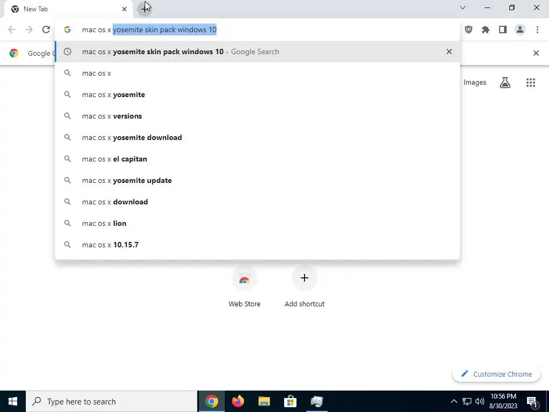Select the plain 'mac os x' suggestion

coord(257,73)
